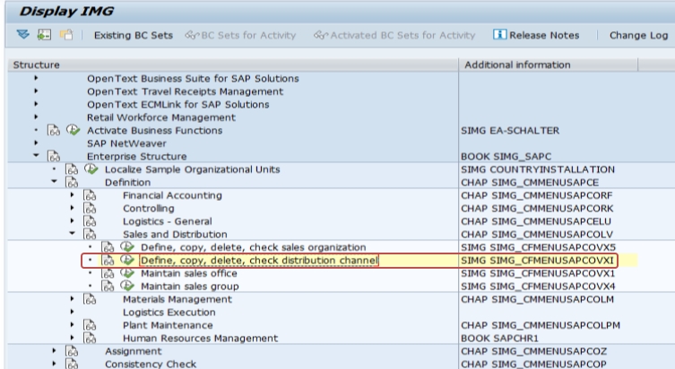Execute Localize Sample Organizational Units activity icon
Screen dimensions: 675x369
click(91, 169)
